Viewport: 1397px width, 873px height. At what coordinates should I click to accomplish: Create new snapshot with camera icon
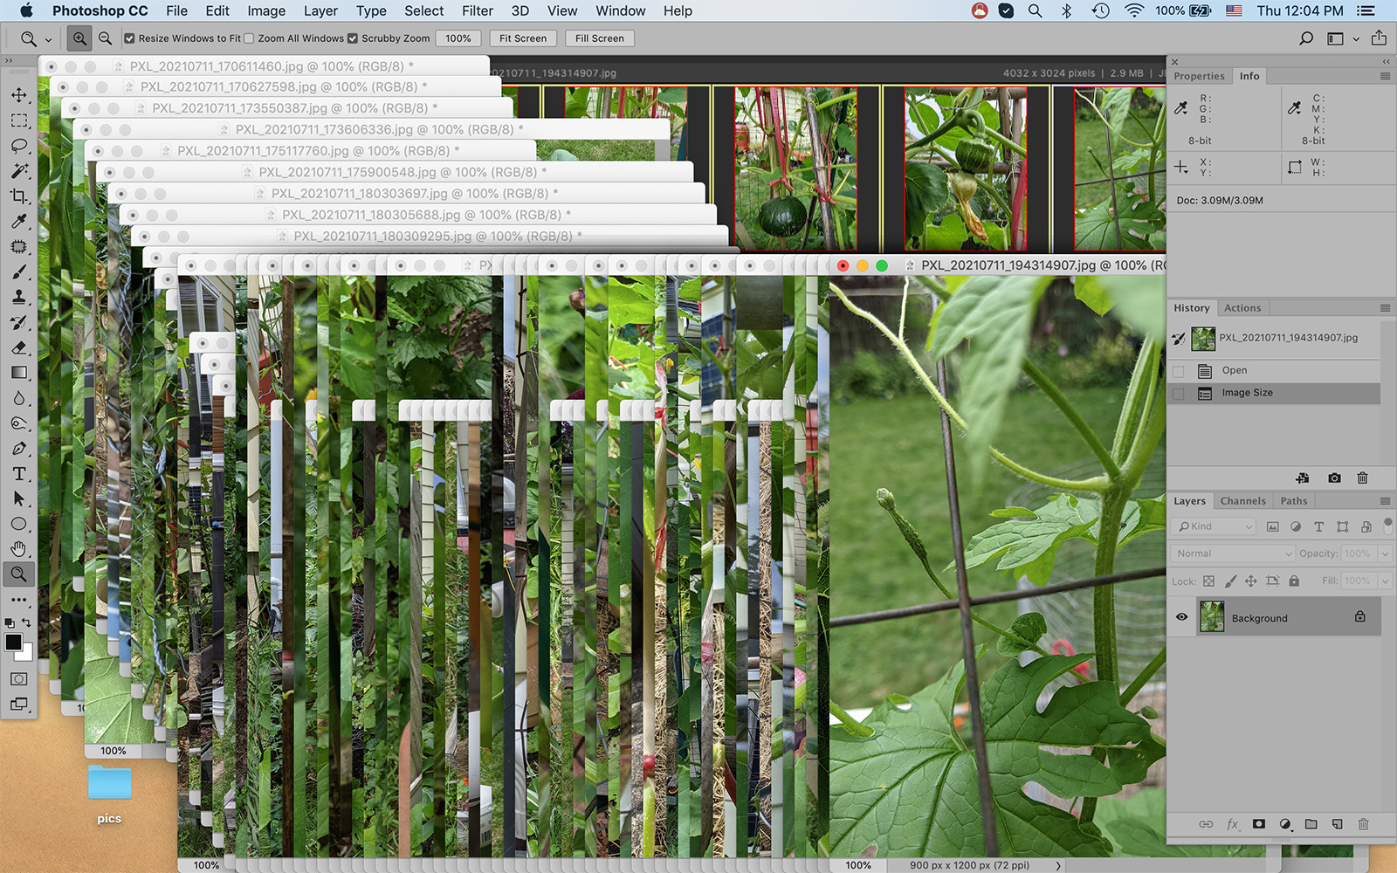(x=1334, y=478)
